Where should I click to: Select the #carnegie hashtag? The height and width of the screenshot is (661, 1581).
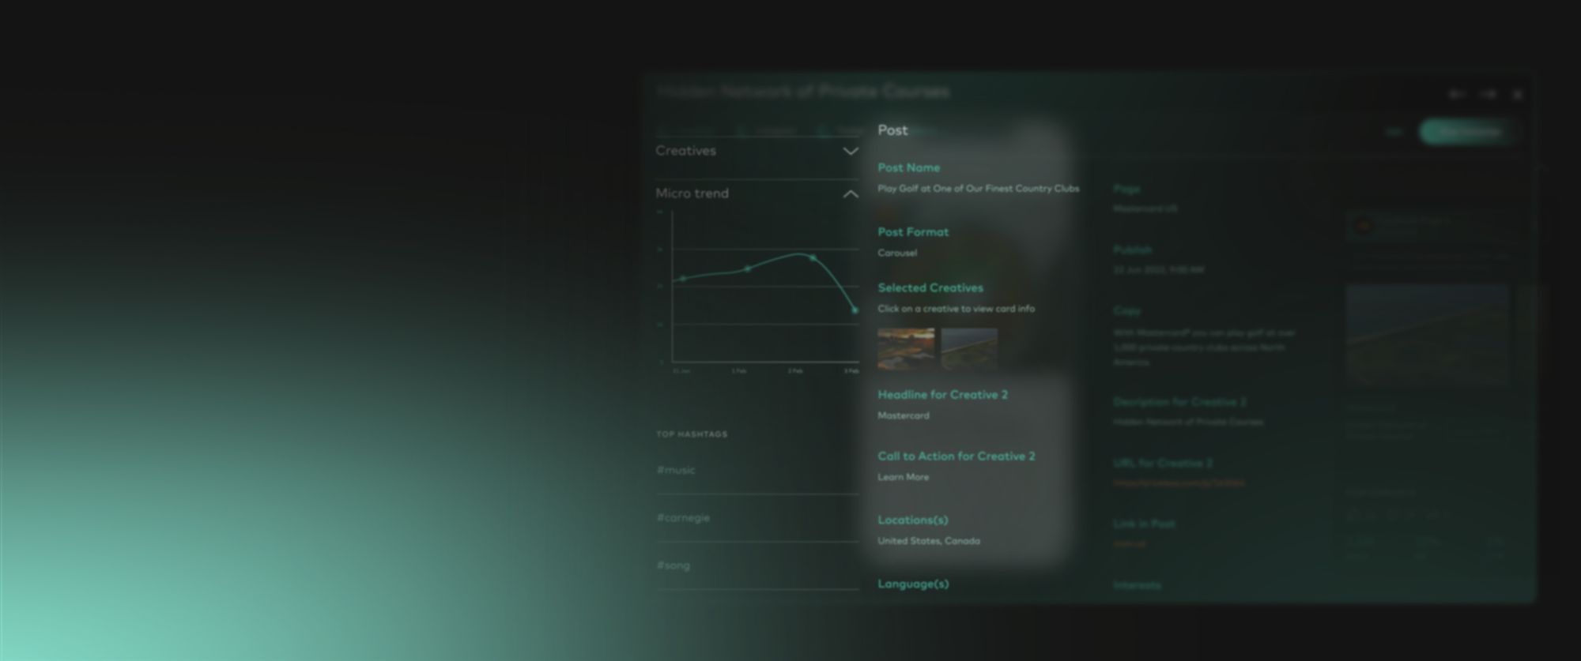click(683, 518)
